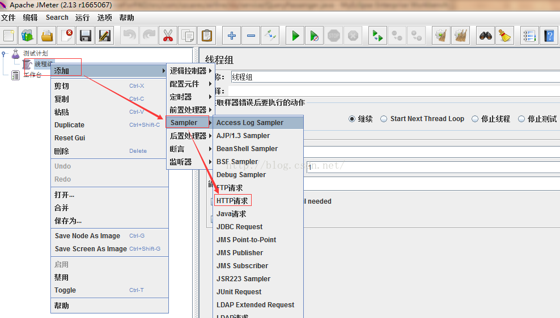Click the Toggle enable/disable icon
560x318 pixels.
pos(270,36)
